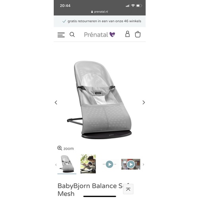This screenshot has width=199, height=199.
Task: Tap the search magnifier icon
Action: pyautogui.click(x=72, y=35)
